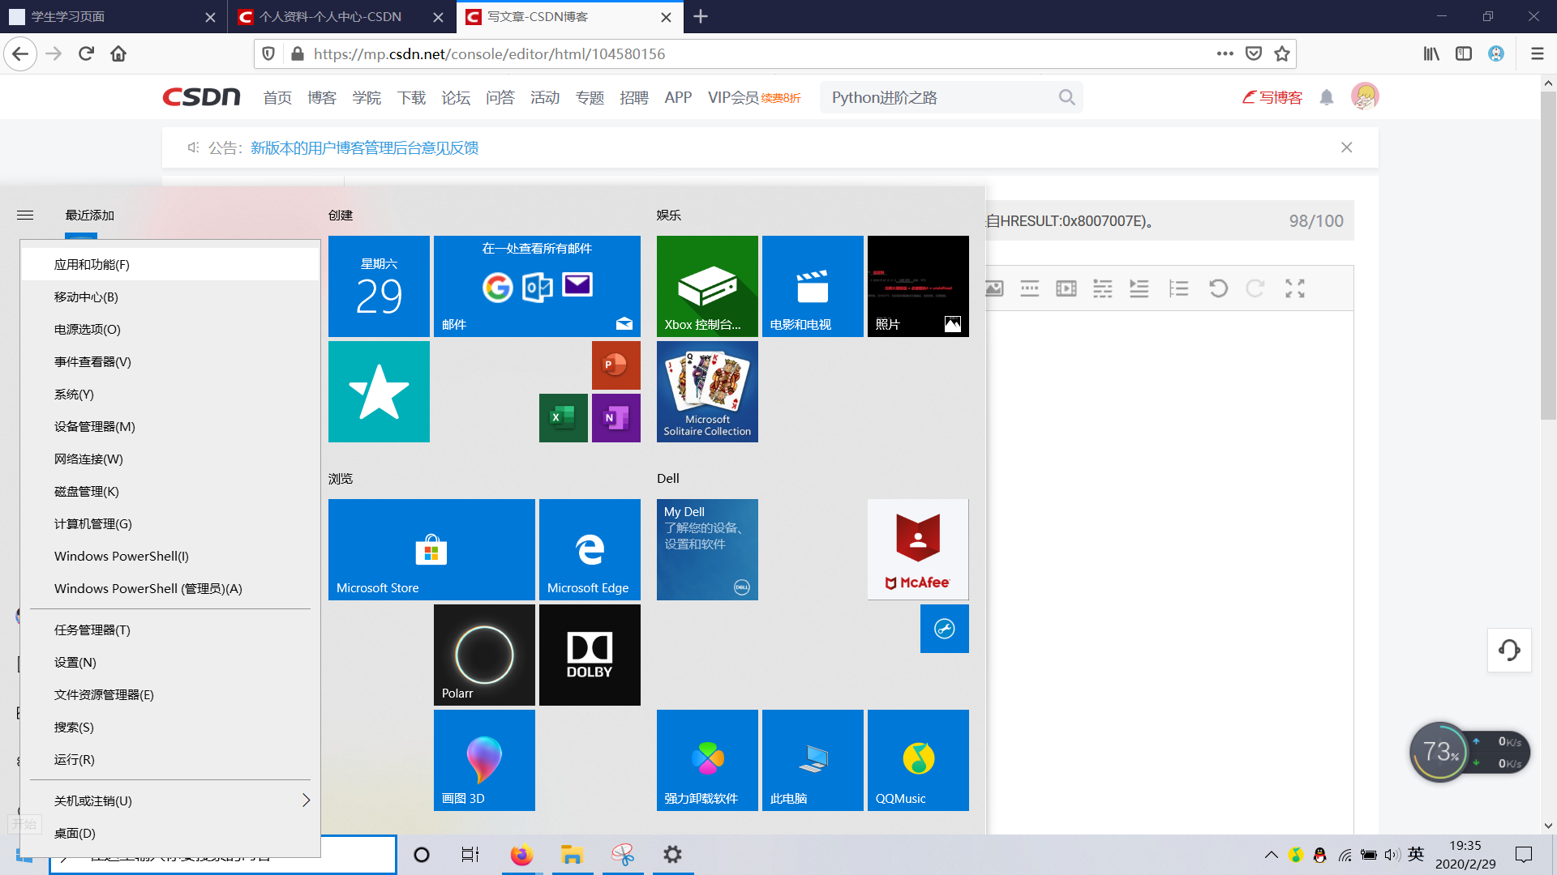The height and width of the screenshot is (875, 1557).
Task: Show hidden system tray icons
Action: (x=1272, y=854)
